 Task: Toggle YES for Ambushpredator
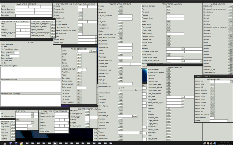tap(168, 70)
